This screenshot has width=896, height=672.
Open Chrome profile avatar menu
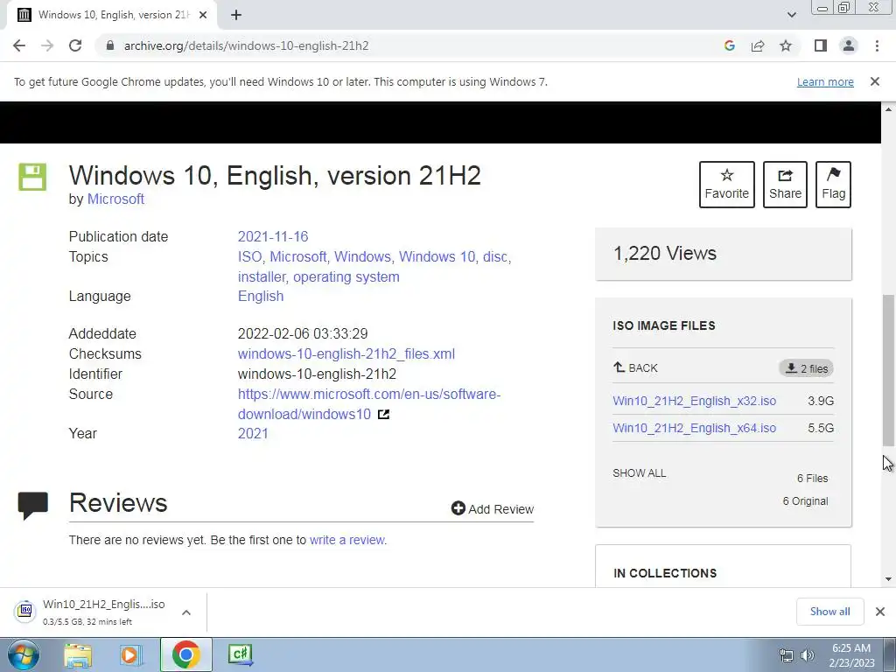849,45
